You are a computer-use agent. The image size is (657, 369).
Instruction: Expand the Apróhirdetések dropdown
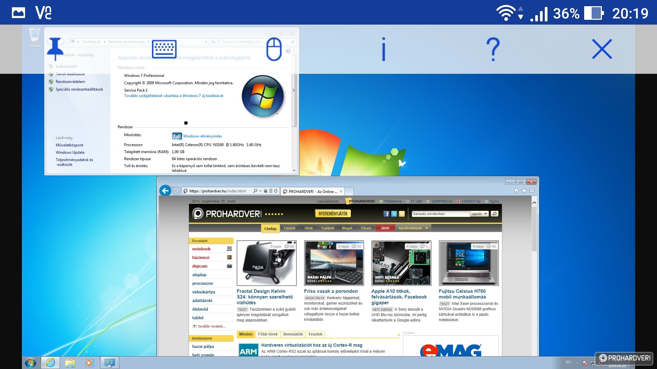(x=413, y=228)
